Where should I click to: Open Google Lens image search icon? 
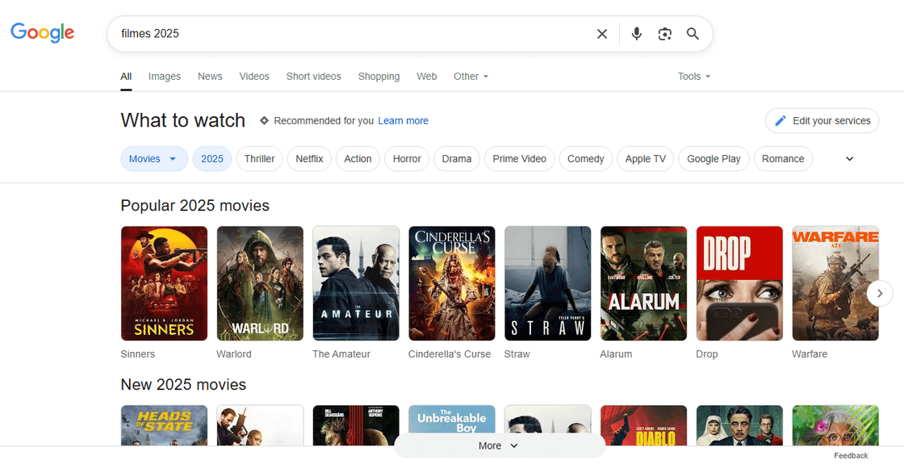[x=665, y=34]
